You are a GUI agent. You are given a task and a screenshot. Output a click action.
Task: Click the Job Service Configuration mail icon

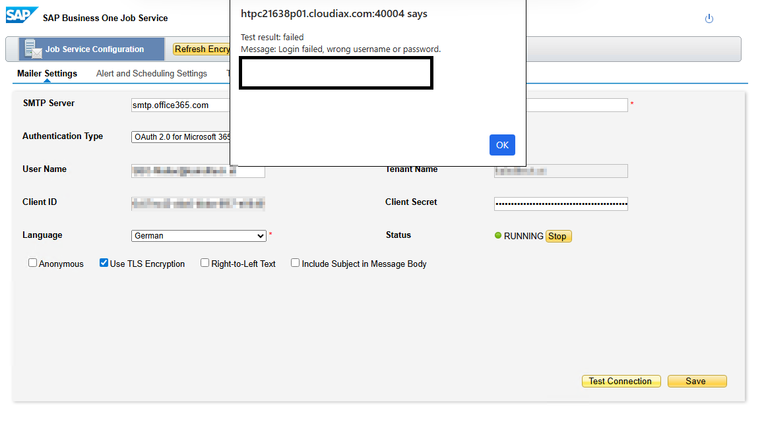(x=33, y=49)
